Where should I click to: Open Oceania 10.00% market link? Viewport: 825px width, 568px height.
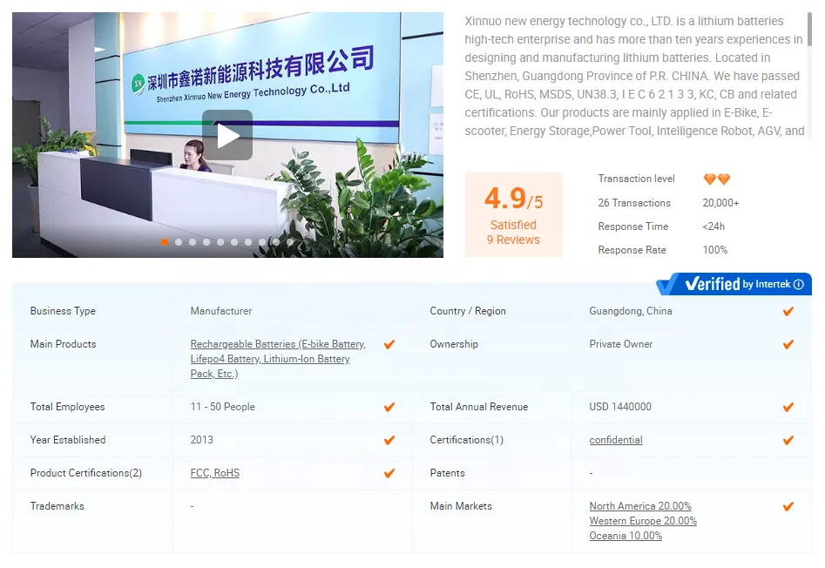(x=626, y=536)
